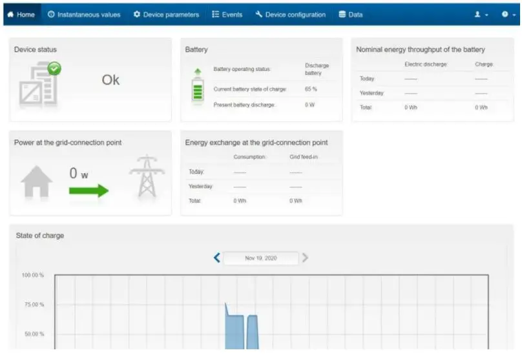Viewport: 522px width, 359px height.
Task: Click total electric discharge '0 Wh' value
Action: [411, 107]
